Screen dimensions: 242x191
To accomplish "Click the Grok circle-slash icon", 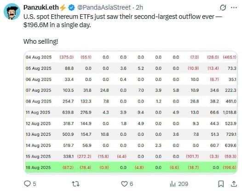I will 223,7.
